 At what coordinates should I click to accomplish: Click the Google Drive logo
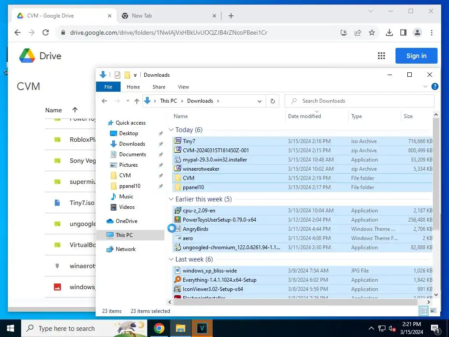tap(27, 56)
